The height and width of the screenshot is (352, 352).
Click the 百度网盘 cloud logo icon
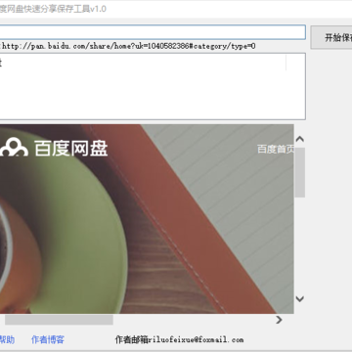click(x=14, y=147)
